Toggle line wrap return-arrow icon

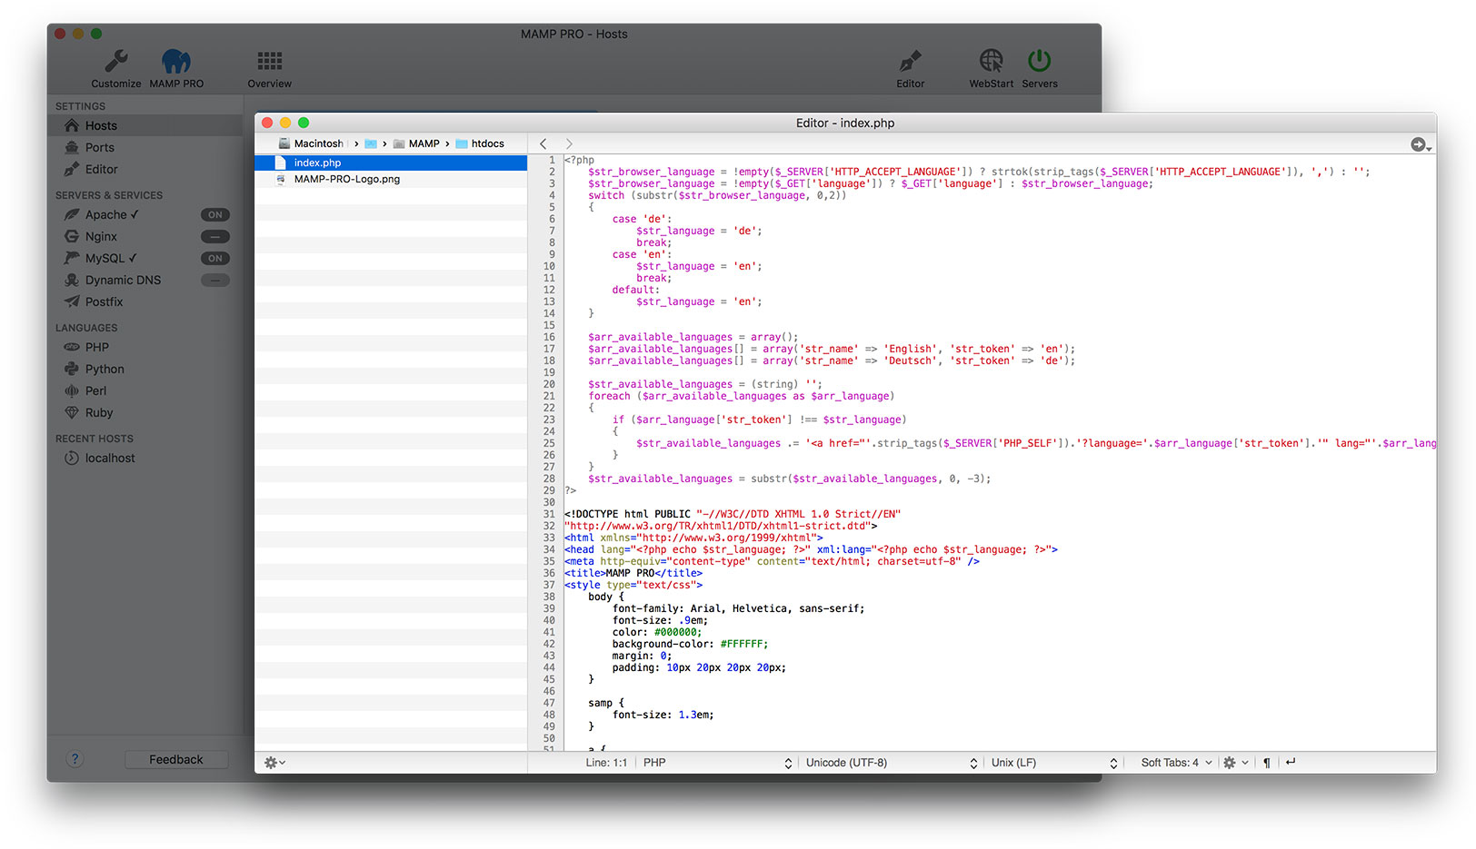[x=1291, y=762]
